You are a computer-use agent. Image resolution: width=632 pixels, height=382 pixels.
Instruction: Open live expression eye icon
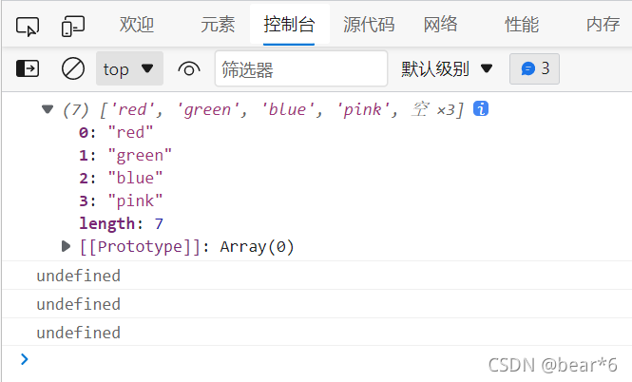(x=189, y=69)
